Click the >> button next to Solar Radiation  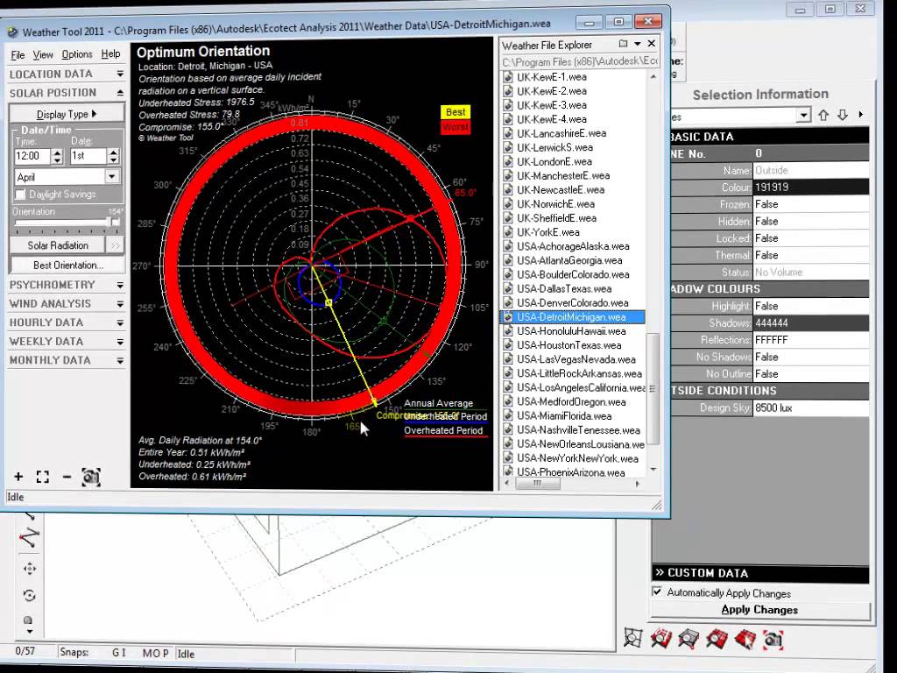(115, 245)
